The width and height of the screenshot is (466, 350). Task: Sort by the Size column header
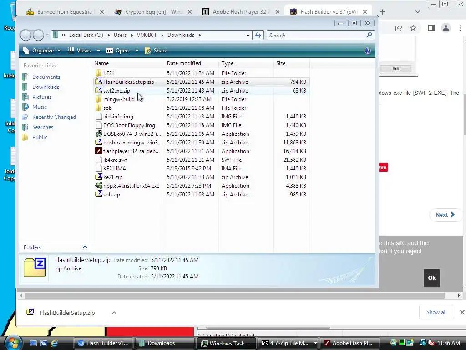(x=291, y=63)
